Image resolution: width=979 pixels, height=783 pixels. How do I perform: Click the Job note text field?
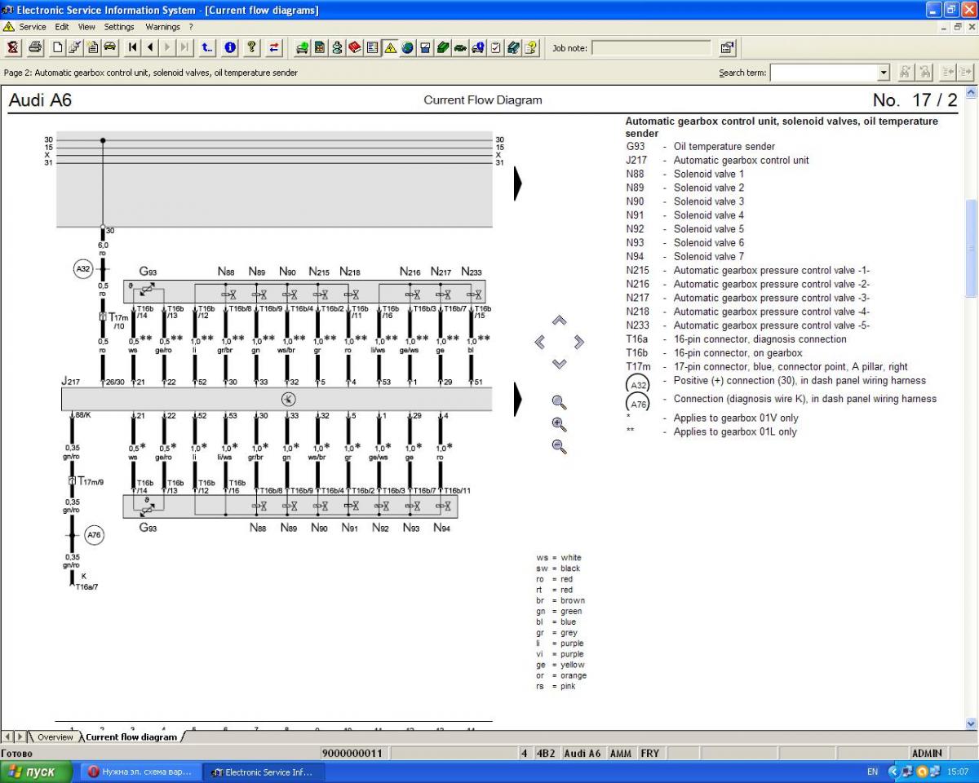pos(652,48)
